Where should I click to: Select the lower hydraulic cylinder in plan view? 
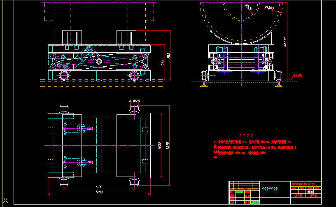77,163
